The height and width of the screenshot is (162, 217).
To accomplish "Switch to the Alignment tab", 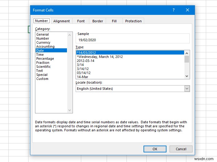I will coord(61,21).
